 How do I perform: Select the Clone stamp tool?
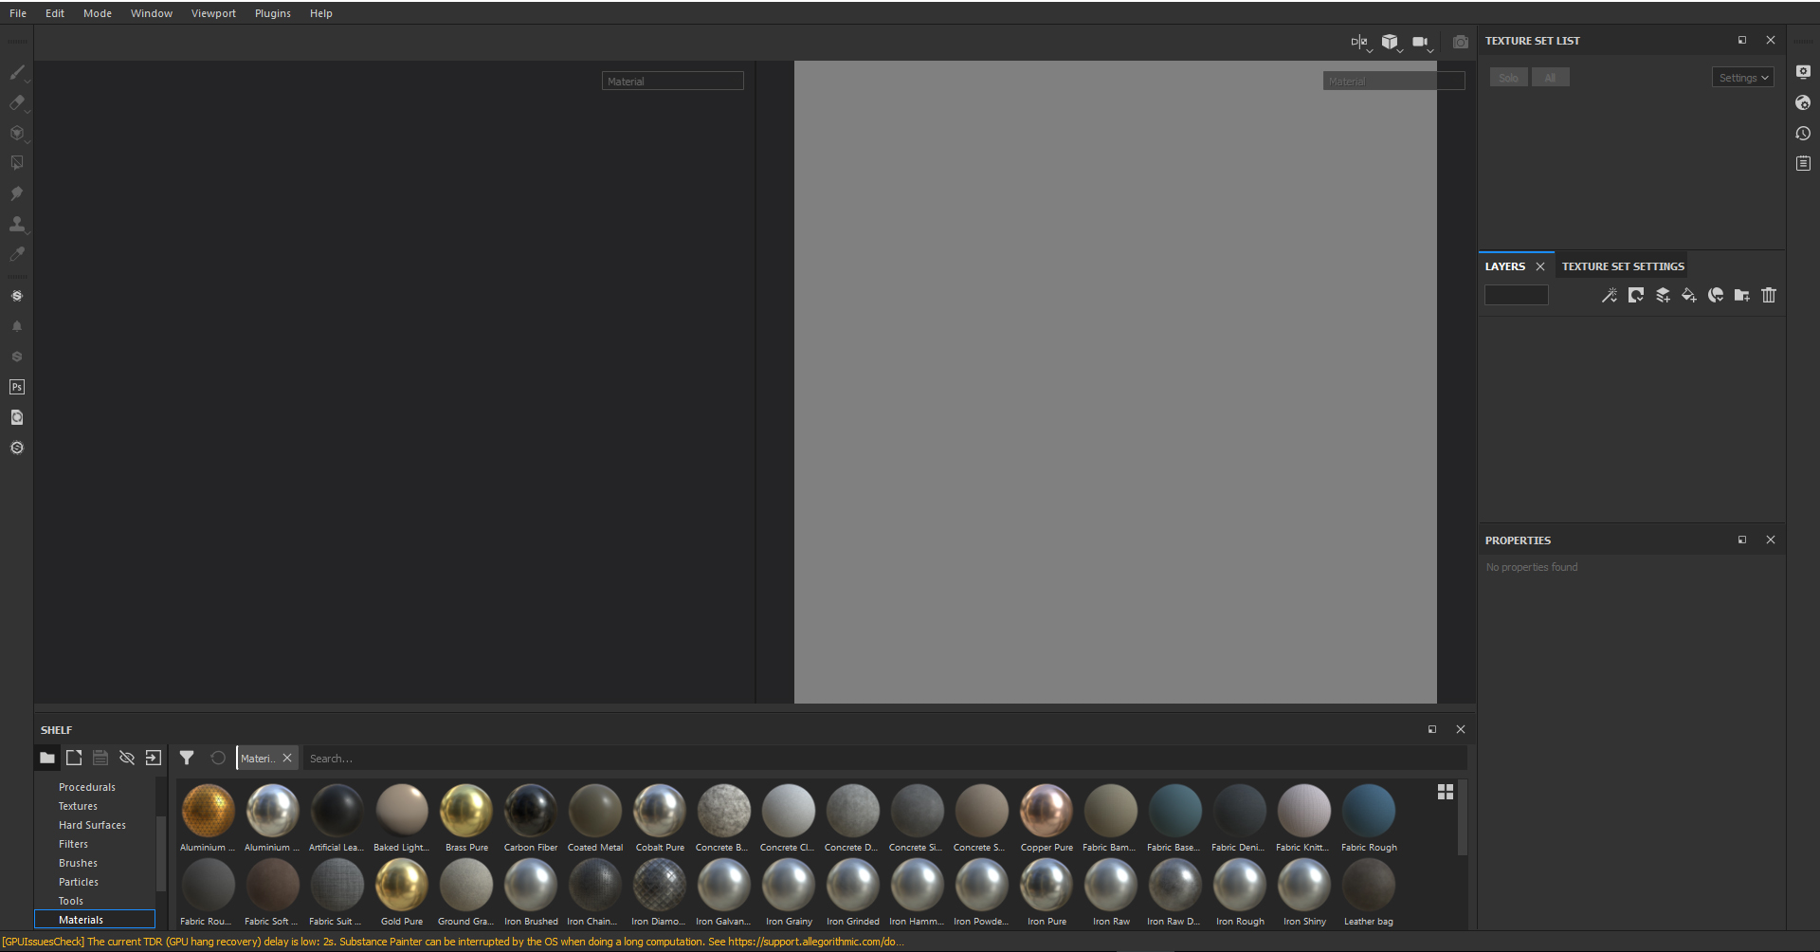click(x=17, y=224)
